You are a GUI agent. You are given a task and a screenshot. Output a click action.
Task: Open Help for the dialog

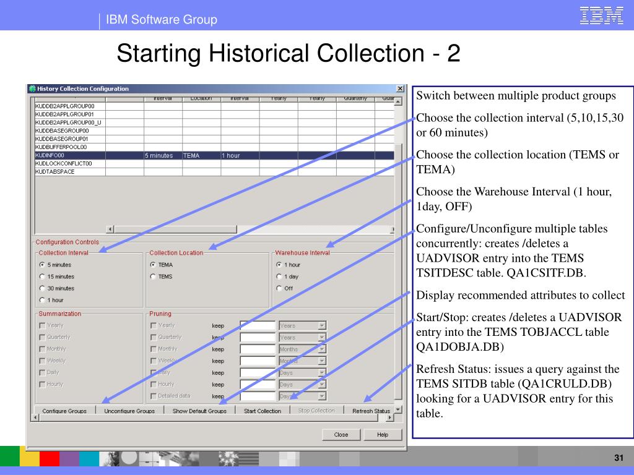click(383, 435)
